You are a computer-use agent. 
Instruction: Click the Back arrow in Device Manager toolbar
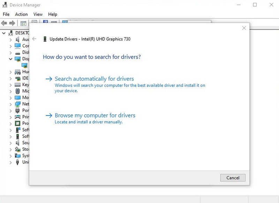click(x=4, y=23)
